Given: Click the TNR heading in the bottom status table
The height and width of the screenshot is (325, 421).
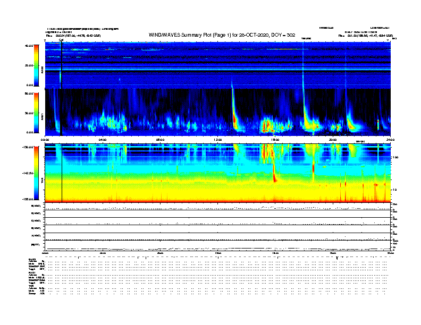Looking at the screenshot, I should point(31,286).
